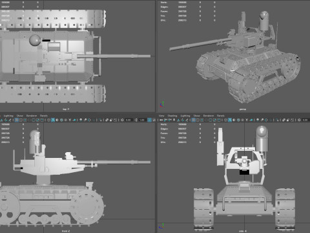Toggle safe action overlay in front view toolbar
The width and height of the screenshot is (310, 233).
[37, 120]
